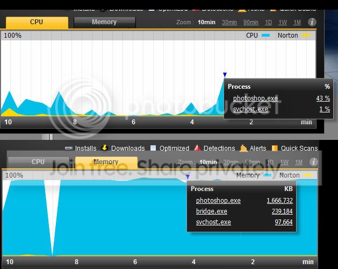
Task: Select 30min zoom in the CPU graph panel
Action: point(229,22)
